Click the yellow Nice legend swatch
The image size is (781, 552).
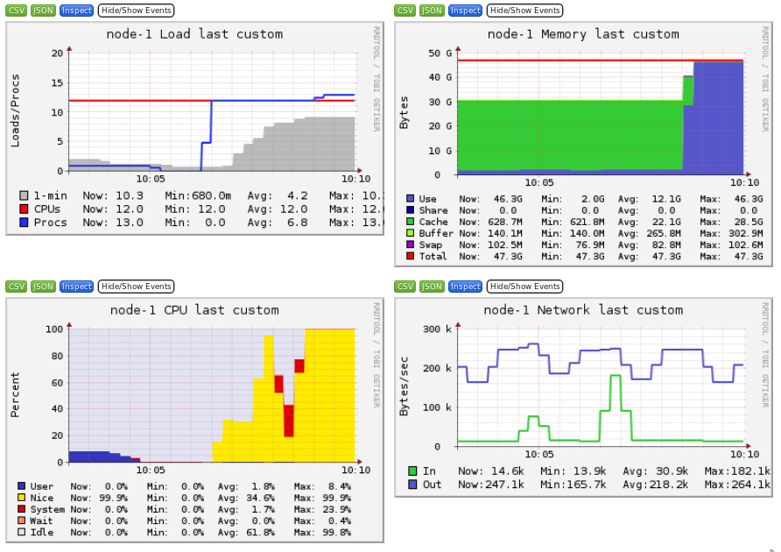click(x=21, y=498)
